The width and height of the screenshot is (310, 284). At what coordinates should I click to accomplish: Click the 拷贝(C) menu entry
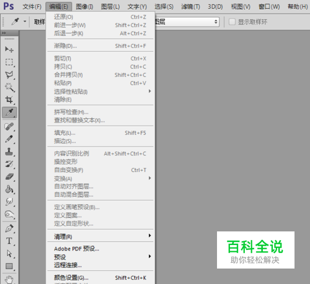point(100,67)
